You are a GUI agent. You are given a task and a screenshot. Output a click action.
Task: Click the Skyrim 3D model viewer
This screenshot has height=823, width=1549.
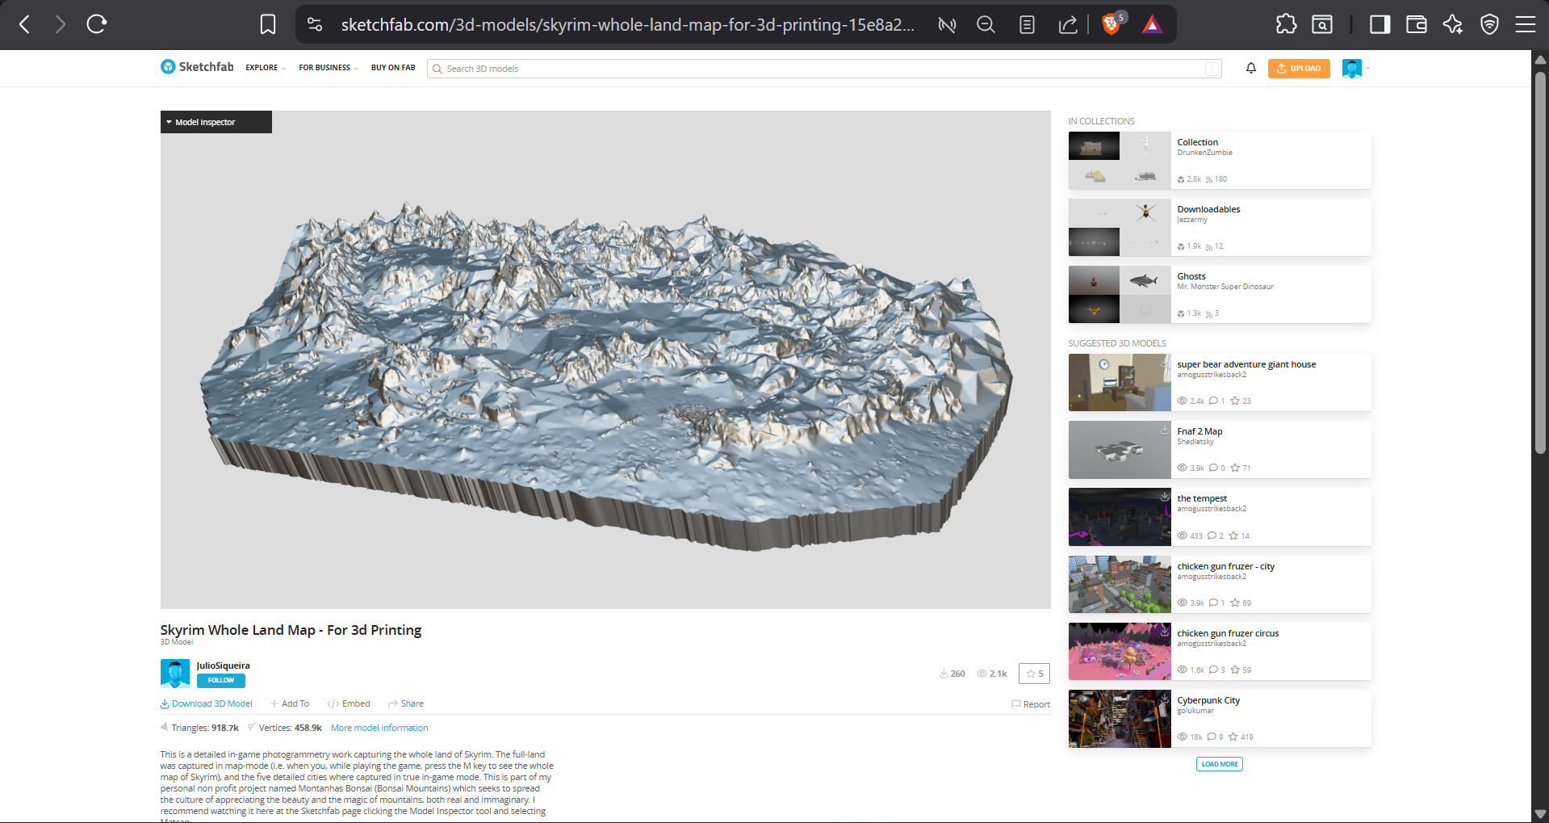pos(605,359)
